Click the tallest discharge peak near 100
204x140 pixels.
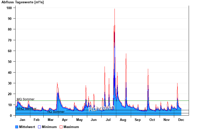114,9
